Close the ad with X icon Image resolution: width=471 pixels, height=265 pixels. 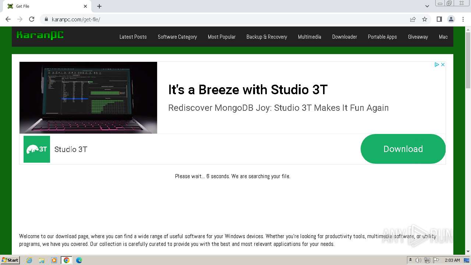(x=443, y=64)
